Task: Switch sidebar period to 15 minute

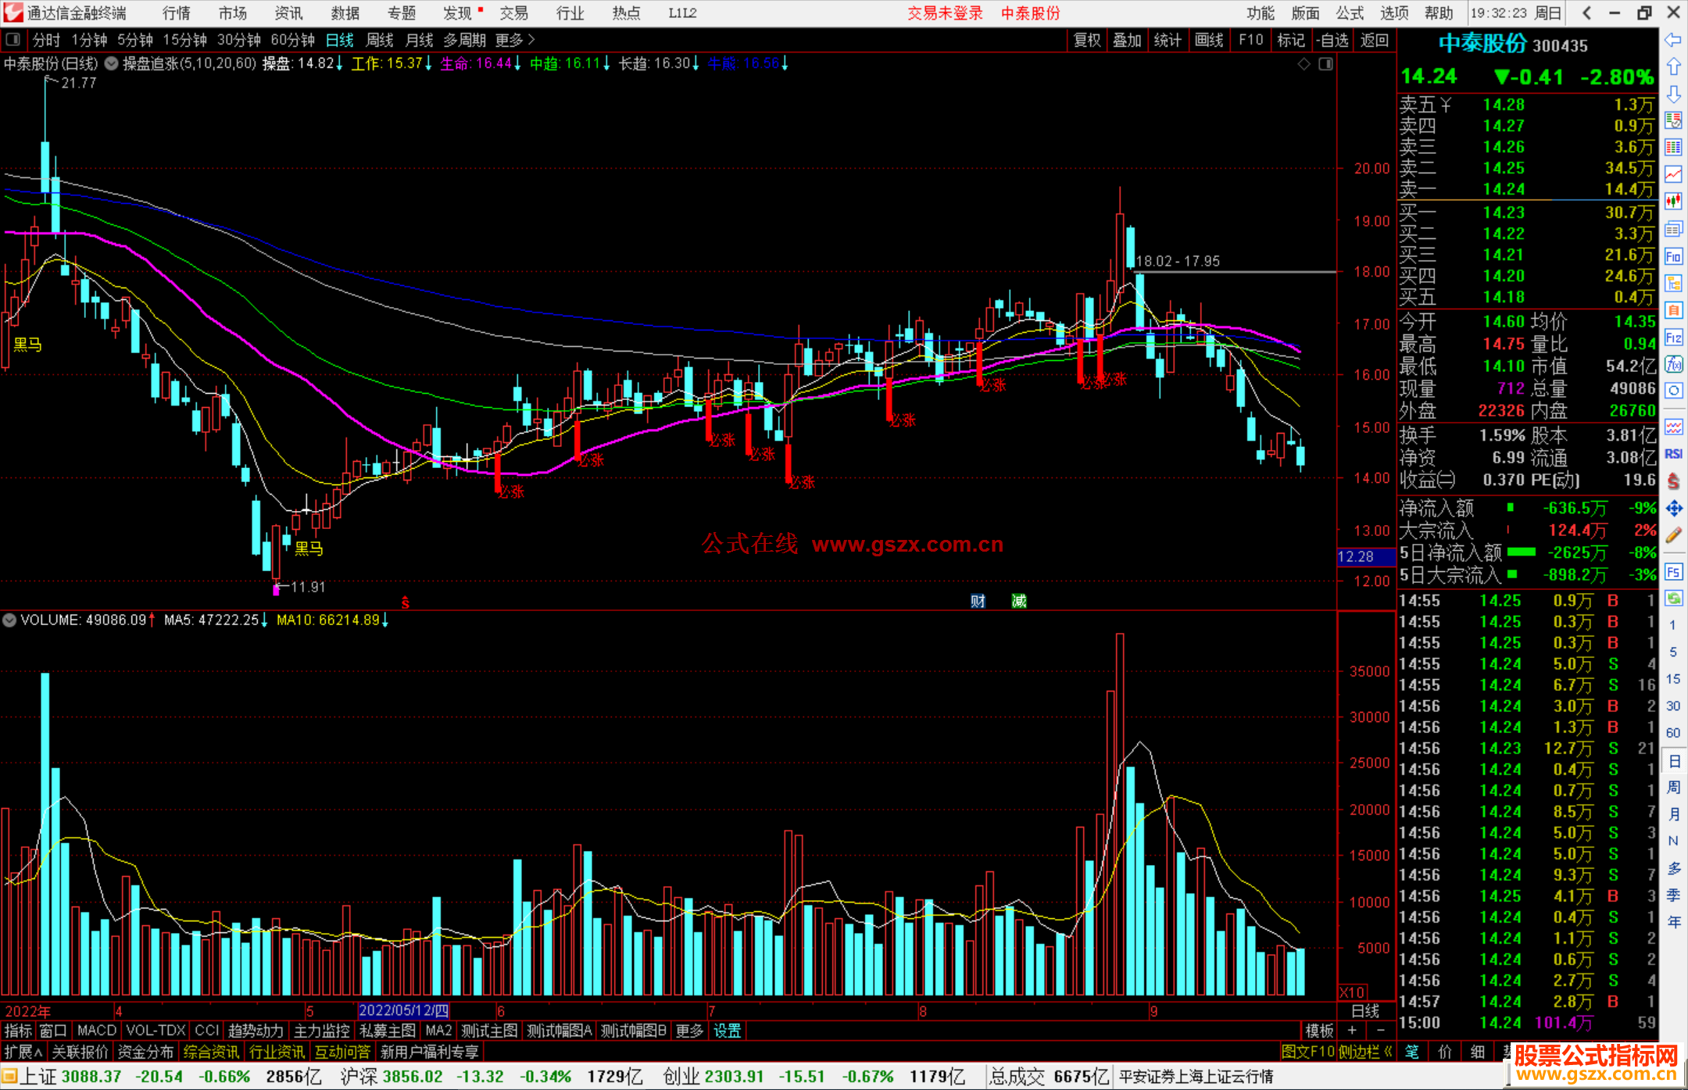Action: [x=1673, y=679]
